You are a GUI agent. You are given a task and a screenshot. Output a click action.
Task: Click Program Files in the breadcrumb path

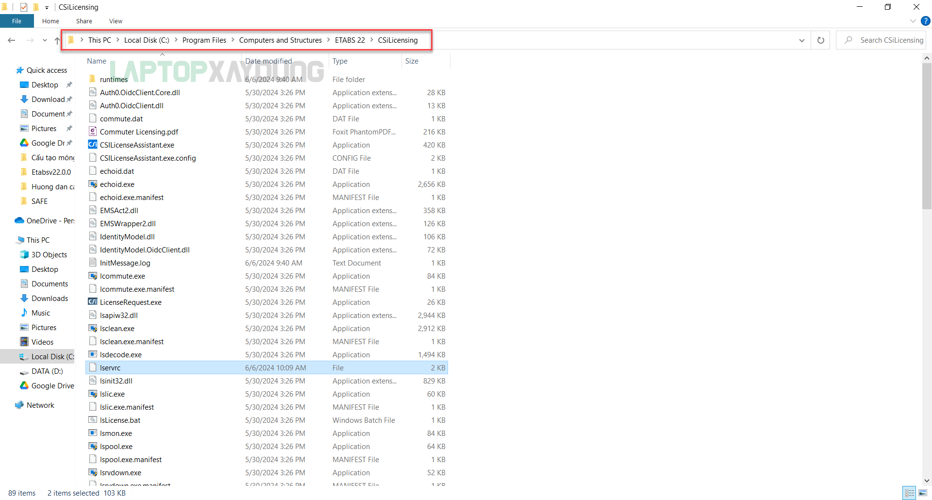204,40
